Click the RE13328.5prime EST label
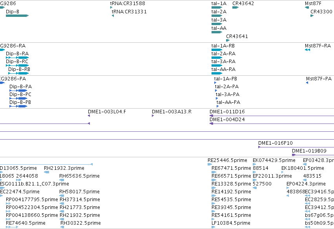 coord(231,184)
